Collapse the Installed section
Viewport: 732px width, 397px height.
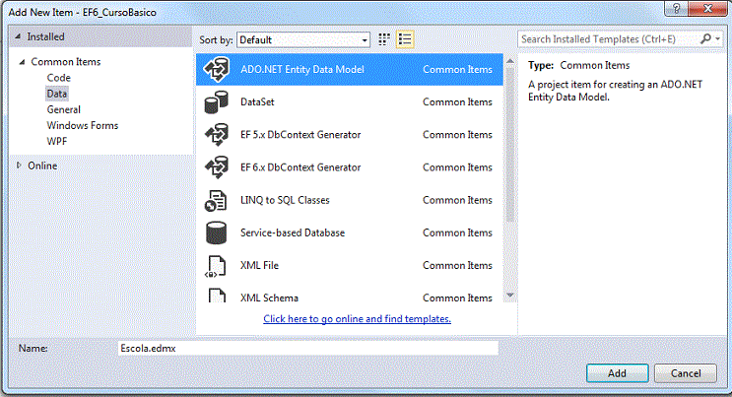(18, 36)
